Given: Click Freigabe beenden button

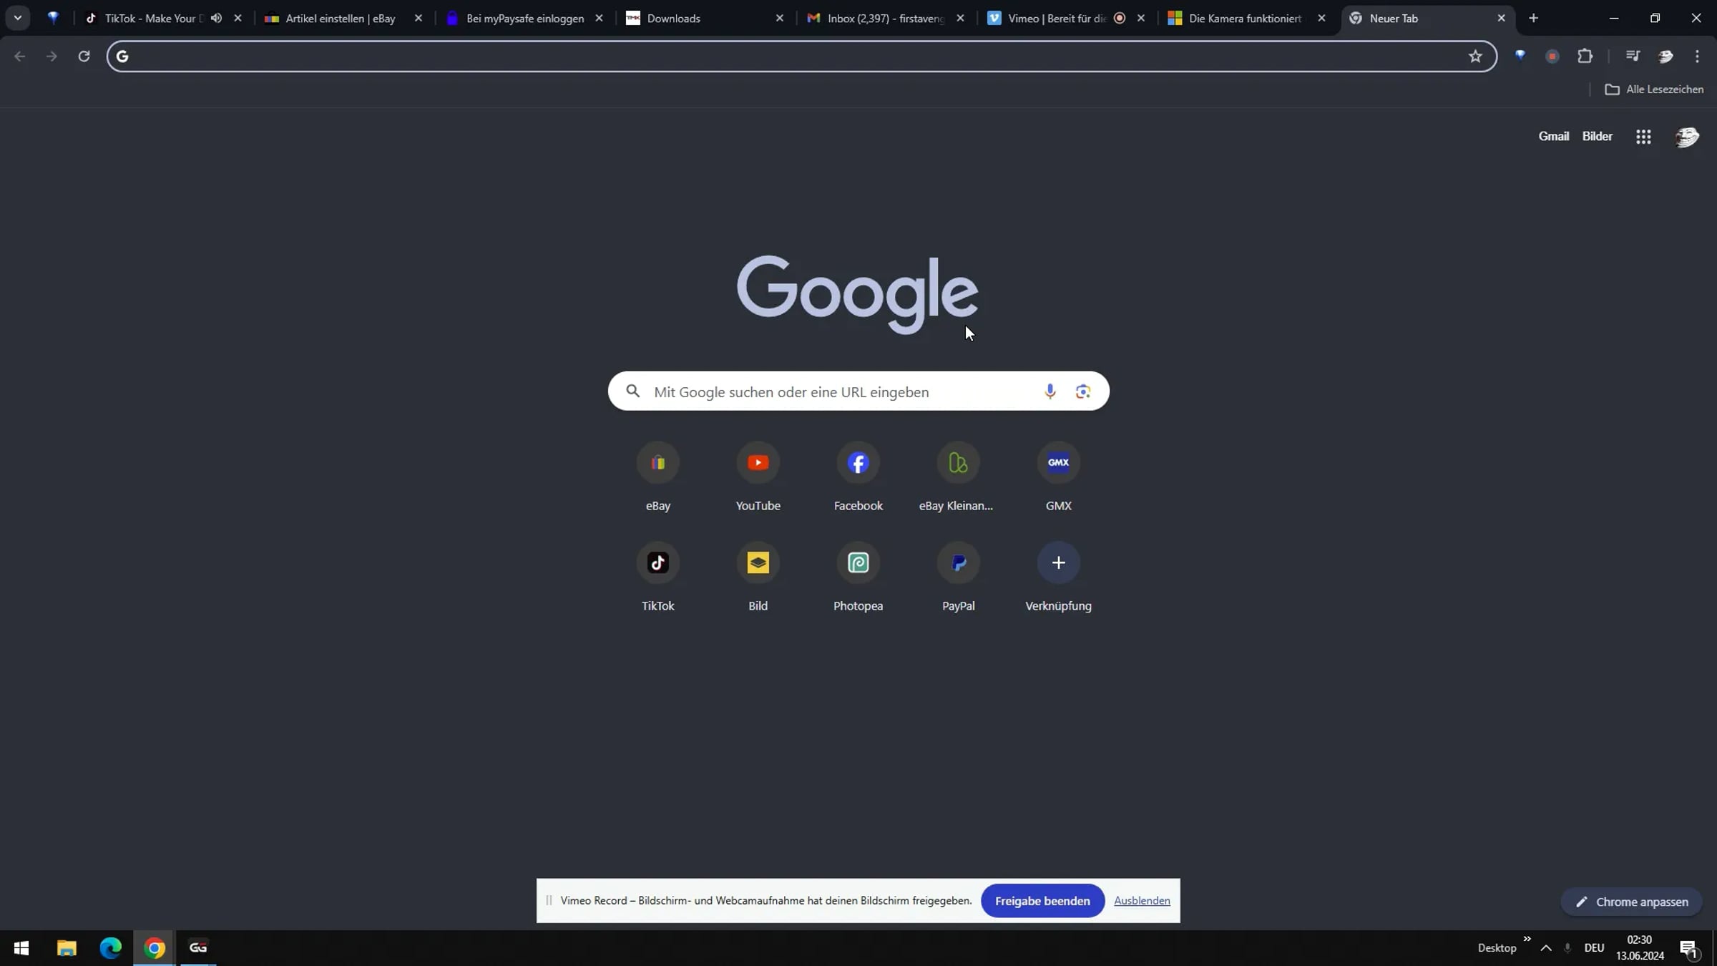Looking at the screenshot, I should point(1042,901).
